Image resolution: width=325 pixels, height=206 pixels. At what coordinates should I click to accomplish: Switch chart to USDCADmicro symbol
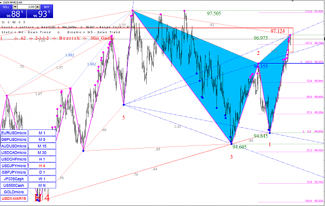coord(14,153)
